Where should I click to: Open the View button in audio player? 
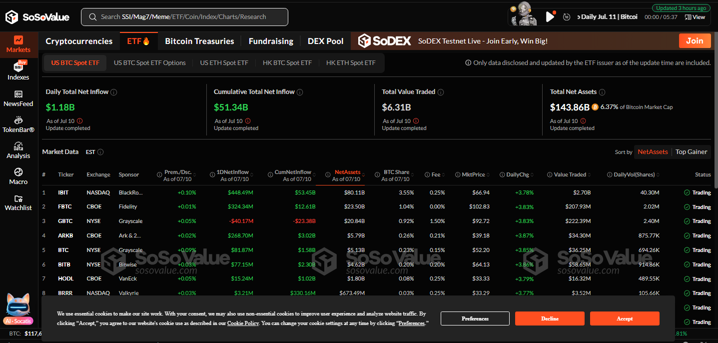[x=695, y=17]
